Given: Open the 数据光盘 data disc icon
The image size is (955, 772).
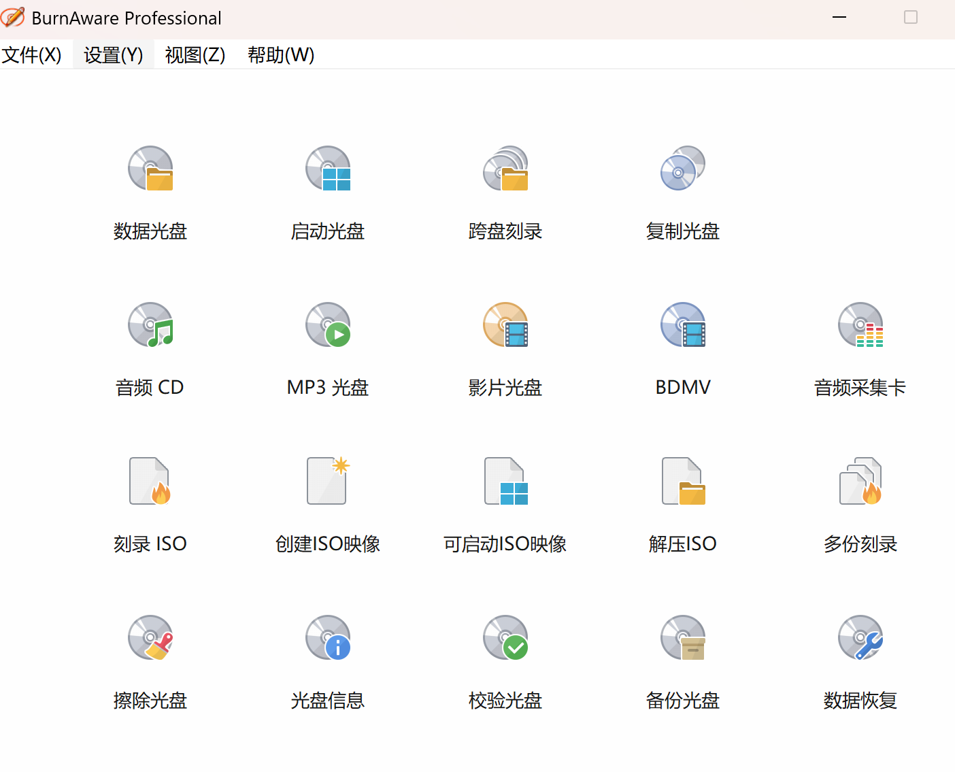Looking at the screenshot, I should click(x=150, y=168).
